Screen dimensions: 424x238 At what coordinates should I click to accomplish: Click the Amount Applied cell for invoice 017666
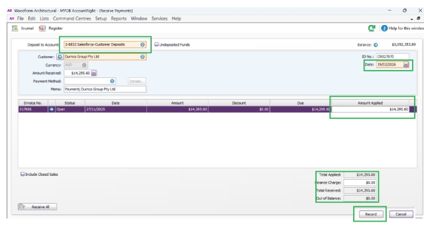pos(370,109)
